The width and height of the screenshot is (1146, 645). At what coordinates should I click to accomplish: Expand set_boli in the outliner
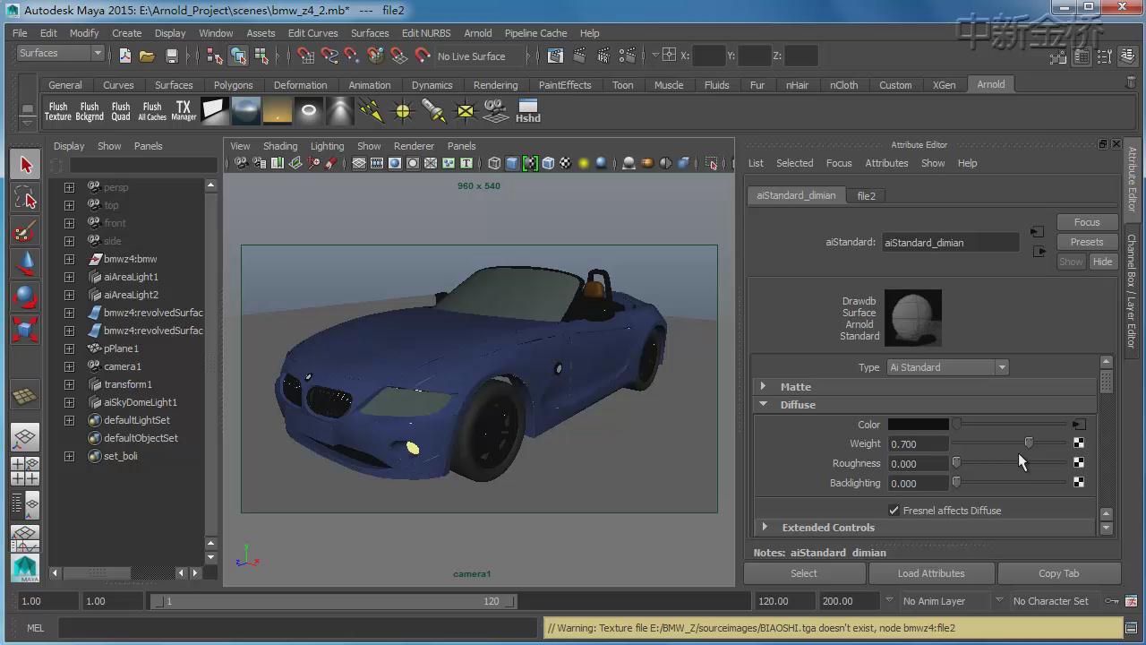tap(69, 456)
